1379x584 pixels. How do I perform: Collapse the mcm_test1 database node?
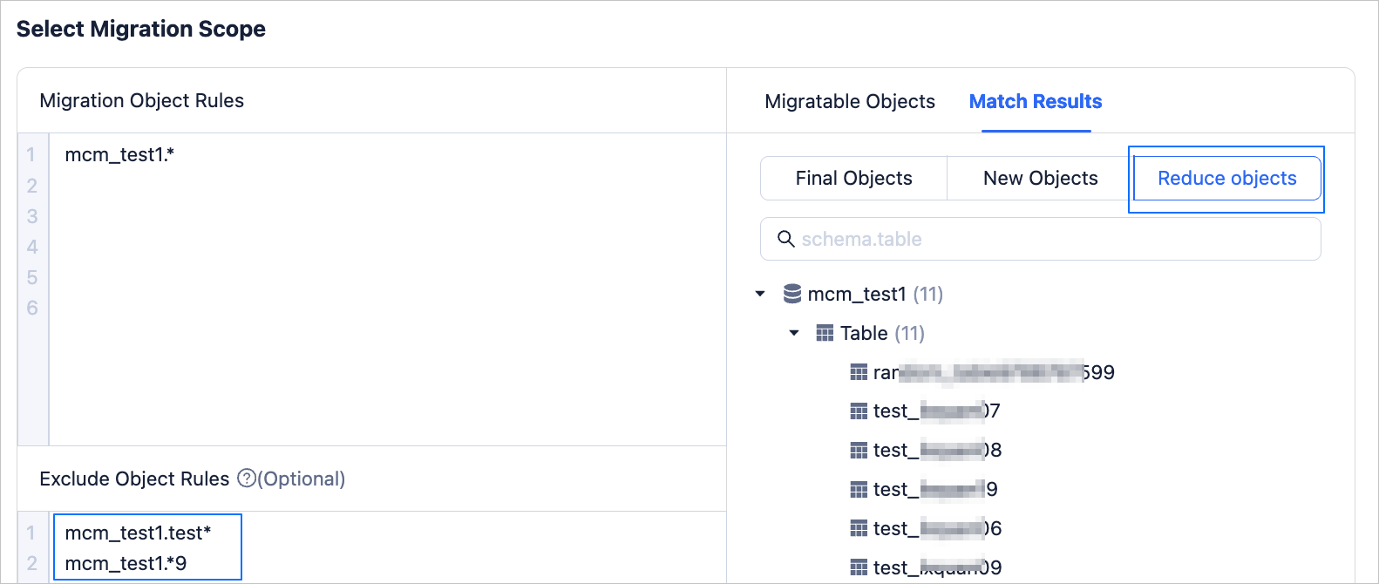click(760, 294)
